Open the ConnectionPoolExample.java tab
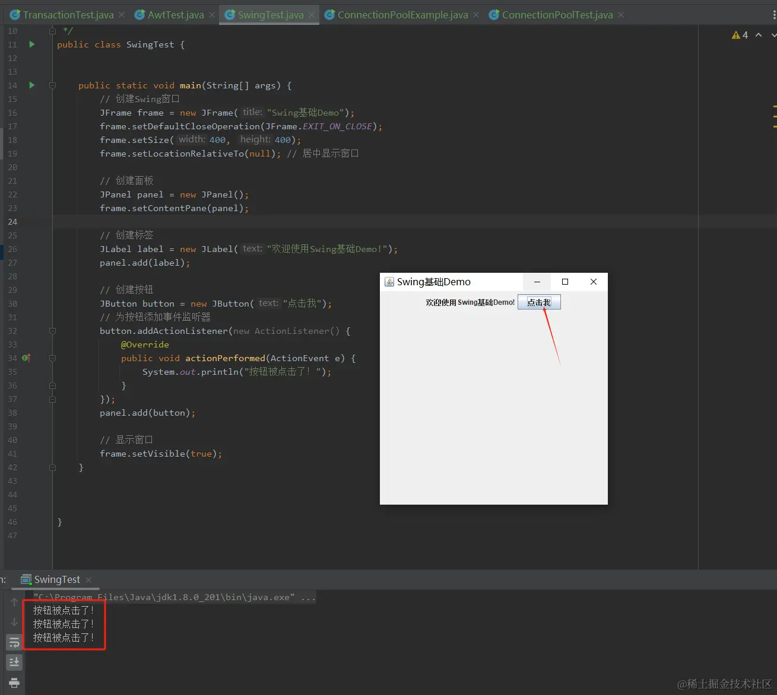 [402, 15]
